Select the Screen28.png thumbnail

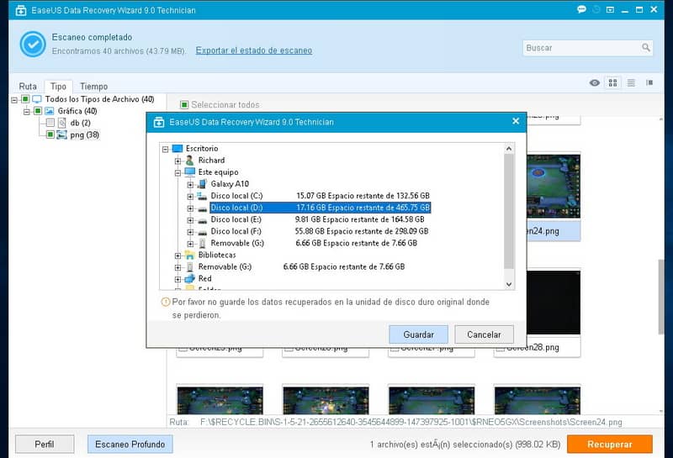(554, 312)
